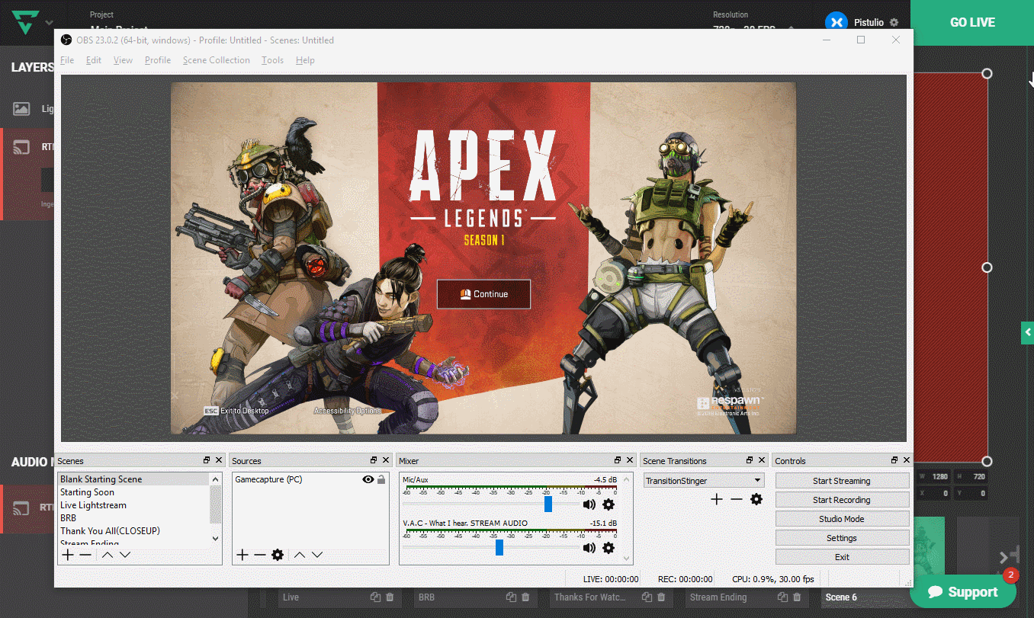Open the File menu in OBS

[67, 60]
